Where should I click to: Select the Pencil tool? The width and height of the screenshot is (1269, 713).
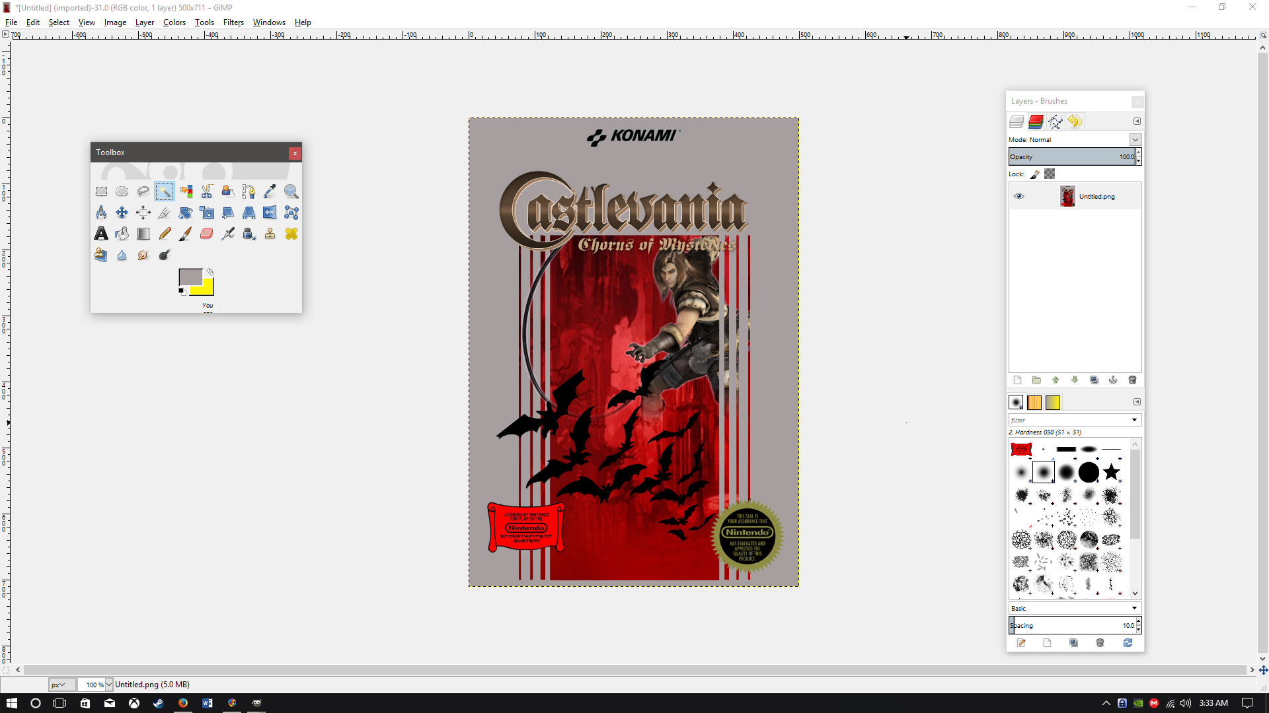[x=165, y=234]
